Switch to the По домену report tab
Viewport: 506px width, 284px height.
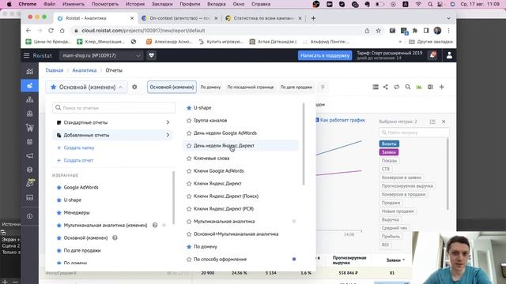(210, 87)
